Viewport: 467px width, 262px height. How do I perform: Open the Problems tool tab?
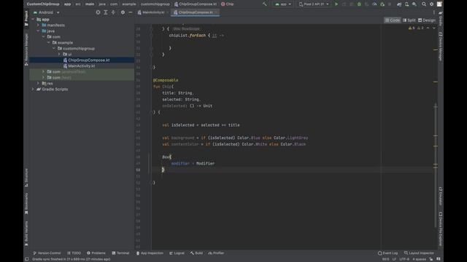(96, 253)
